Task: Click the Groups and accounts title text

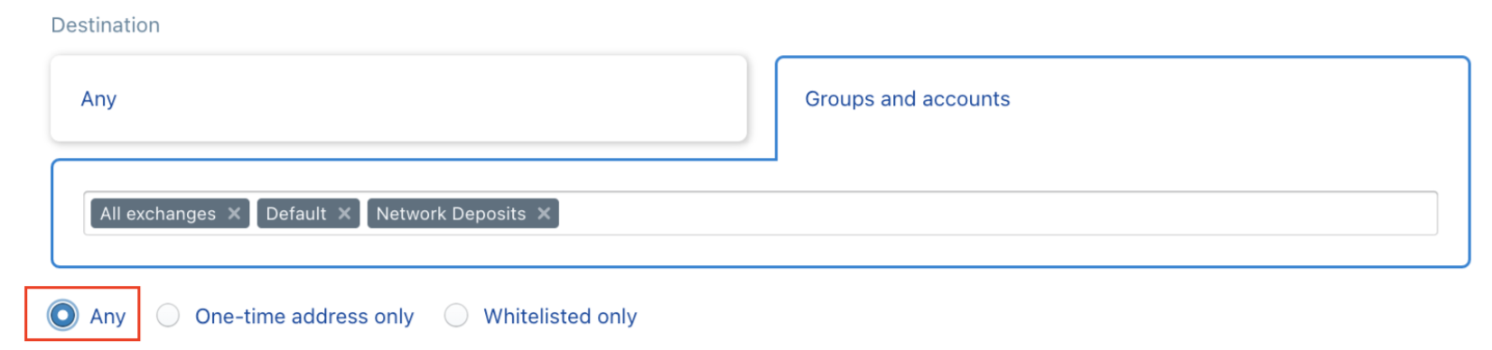Action: [908, 99]
